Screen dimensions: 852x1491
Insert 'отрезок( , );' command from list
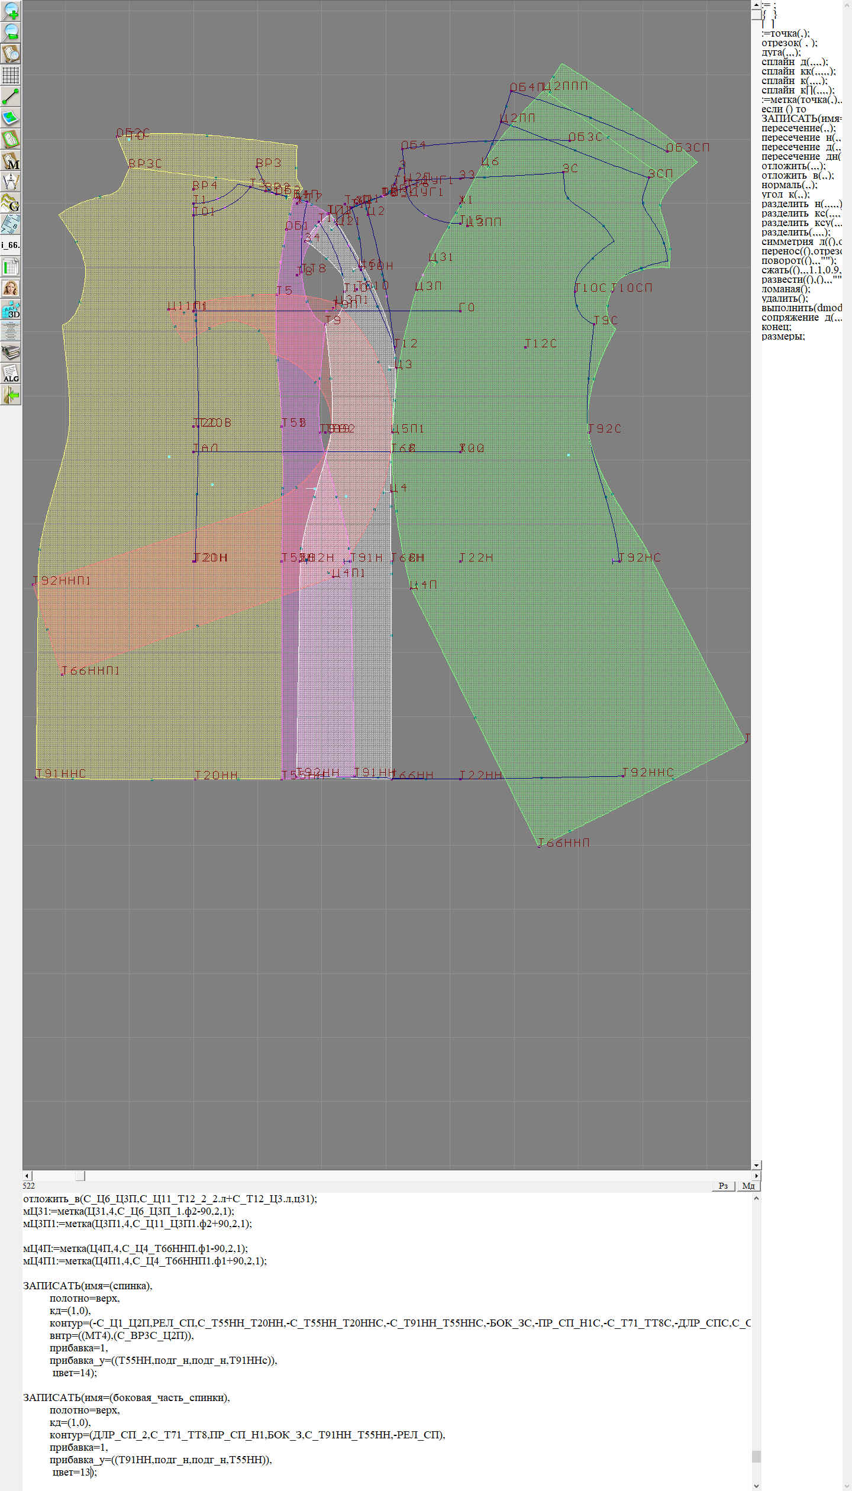(789, 43)
